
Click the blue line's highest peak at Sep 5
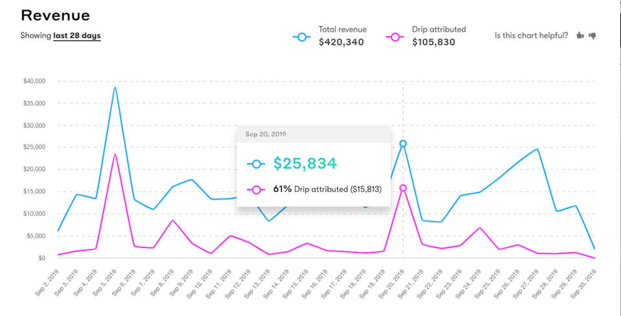pyautogui.click(x=115, y=87)
